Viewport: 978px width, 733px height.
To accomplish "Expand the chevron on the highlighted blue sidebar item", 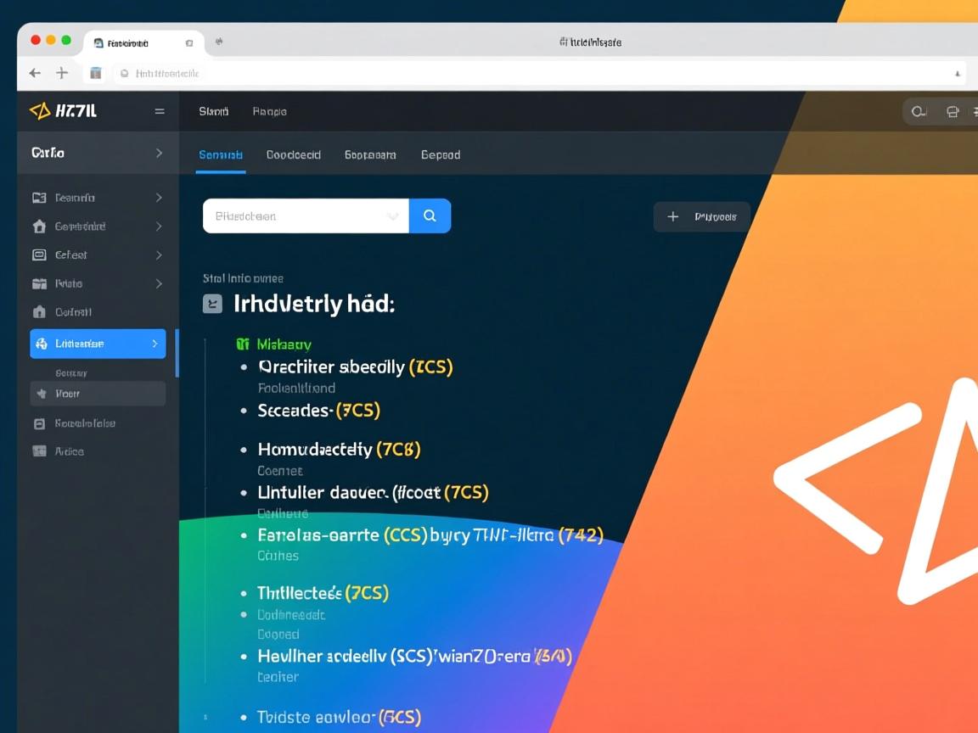I will click(155, 344).
